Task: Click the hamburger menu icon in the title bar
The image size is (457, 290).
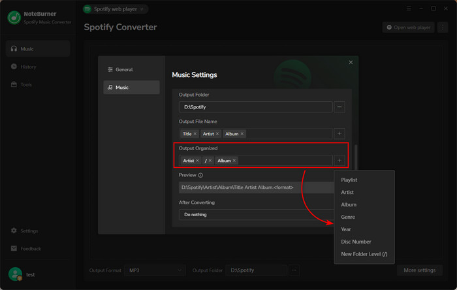Action: pos(409,8)
